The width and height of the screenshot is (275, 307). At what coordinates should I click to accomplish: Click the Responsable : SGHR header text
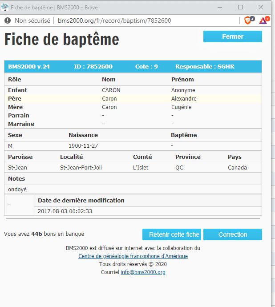(x=205, y=67)
